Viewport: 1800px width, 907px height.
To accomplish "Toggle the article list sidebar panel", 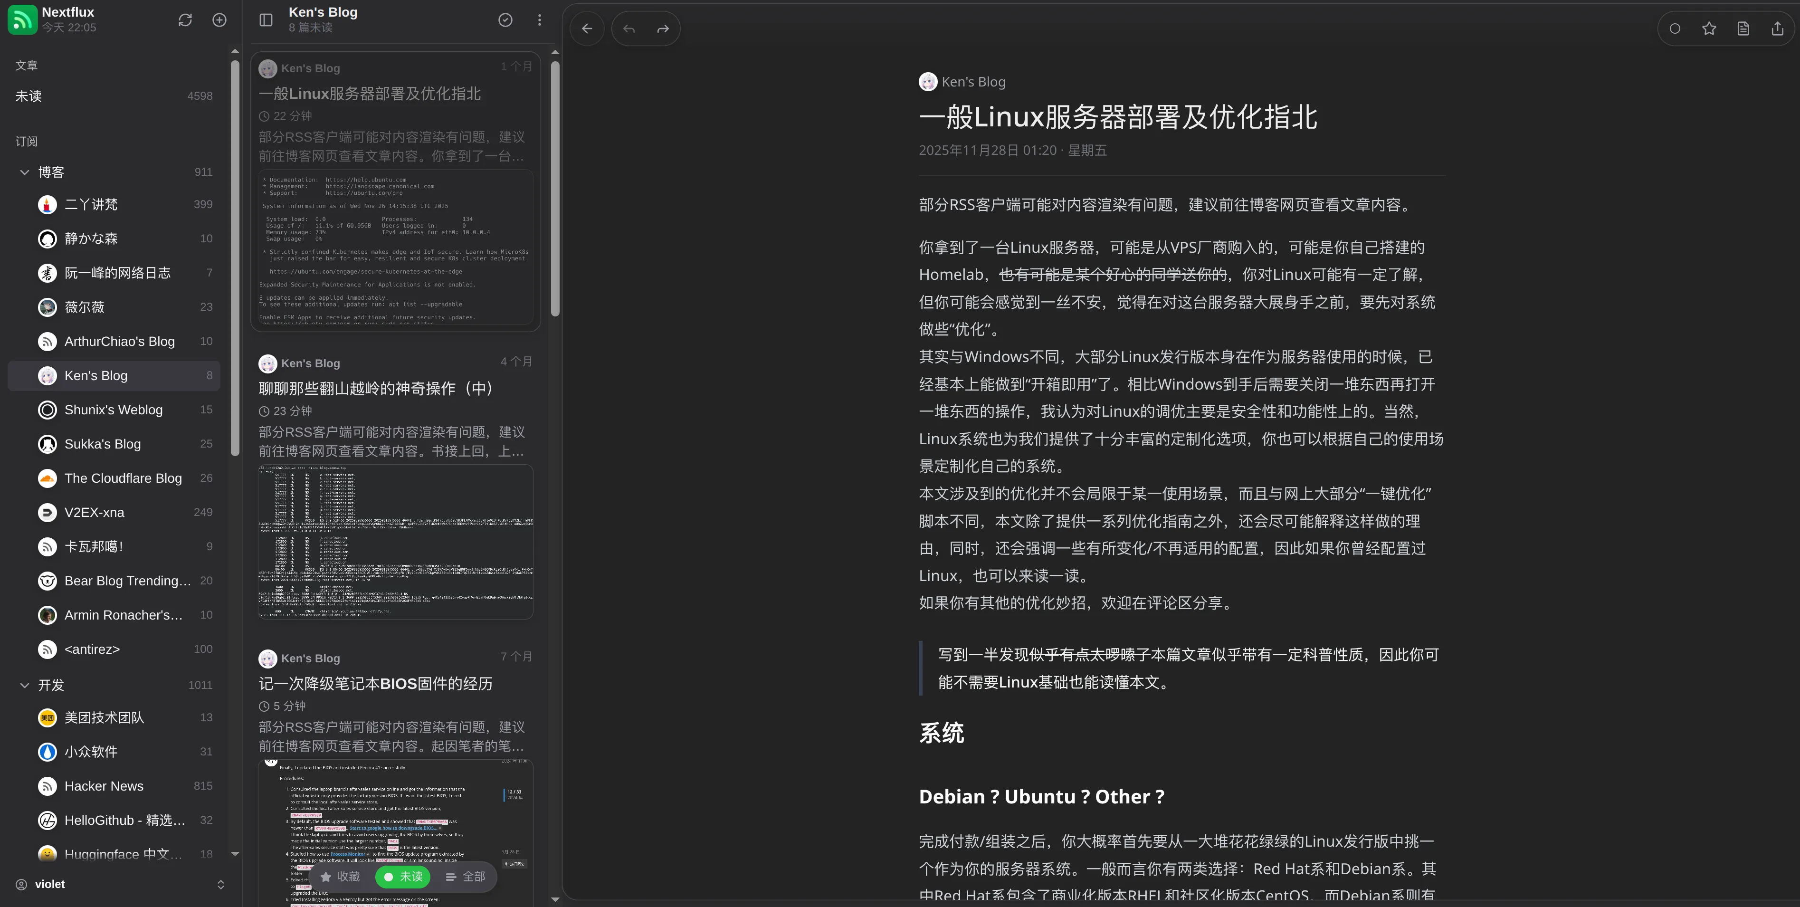I will coord(266,19).
